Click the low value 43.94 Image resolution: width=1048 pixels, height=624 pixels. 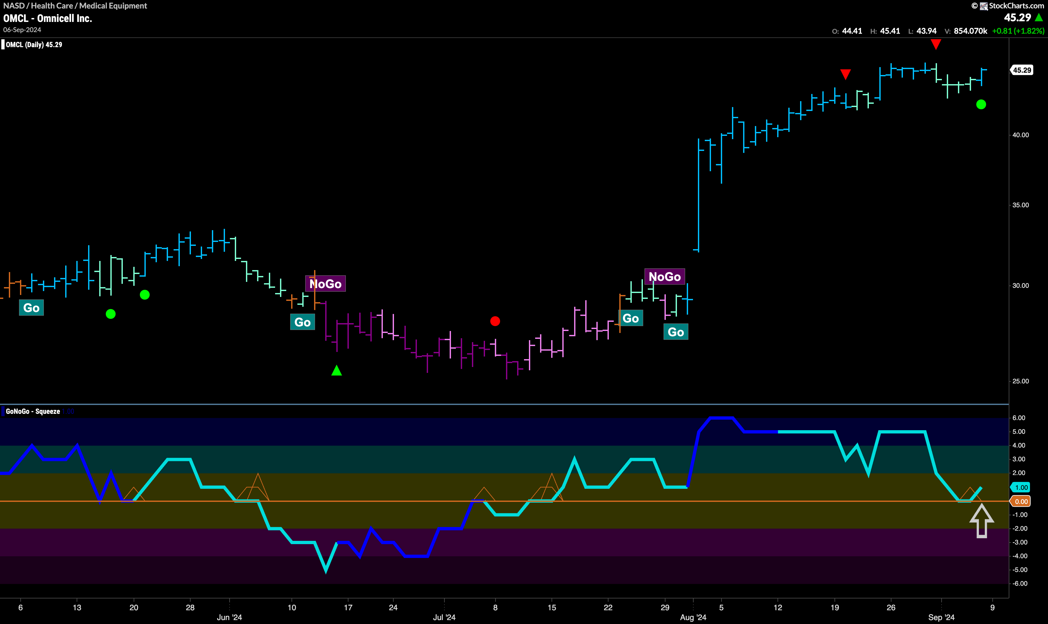[926, 31]
